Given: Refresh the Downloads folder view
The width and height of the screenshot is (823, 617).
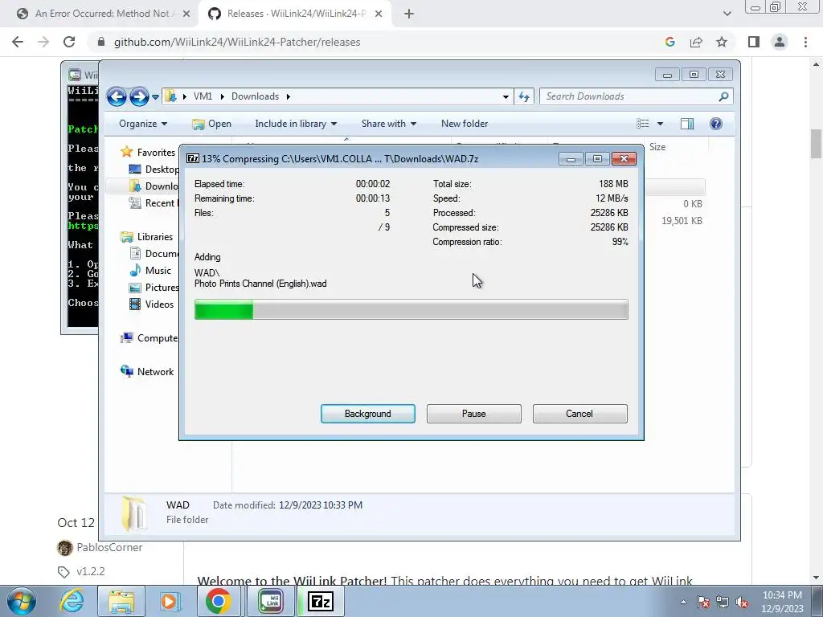Looking at the screenshot, I should 524,96.
